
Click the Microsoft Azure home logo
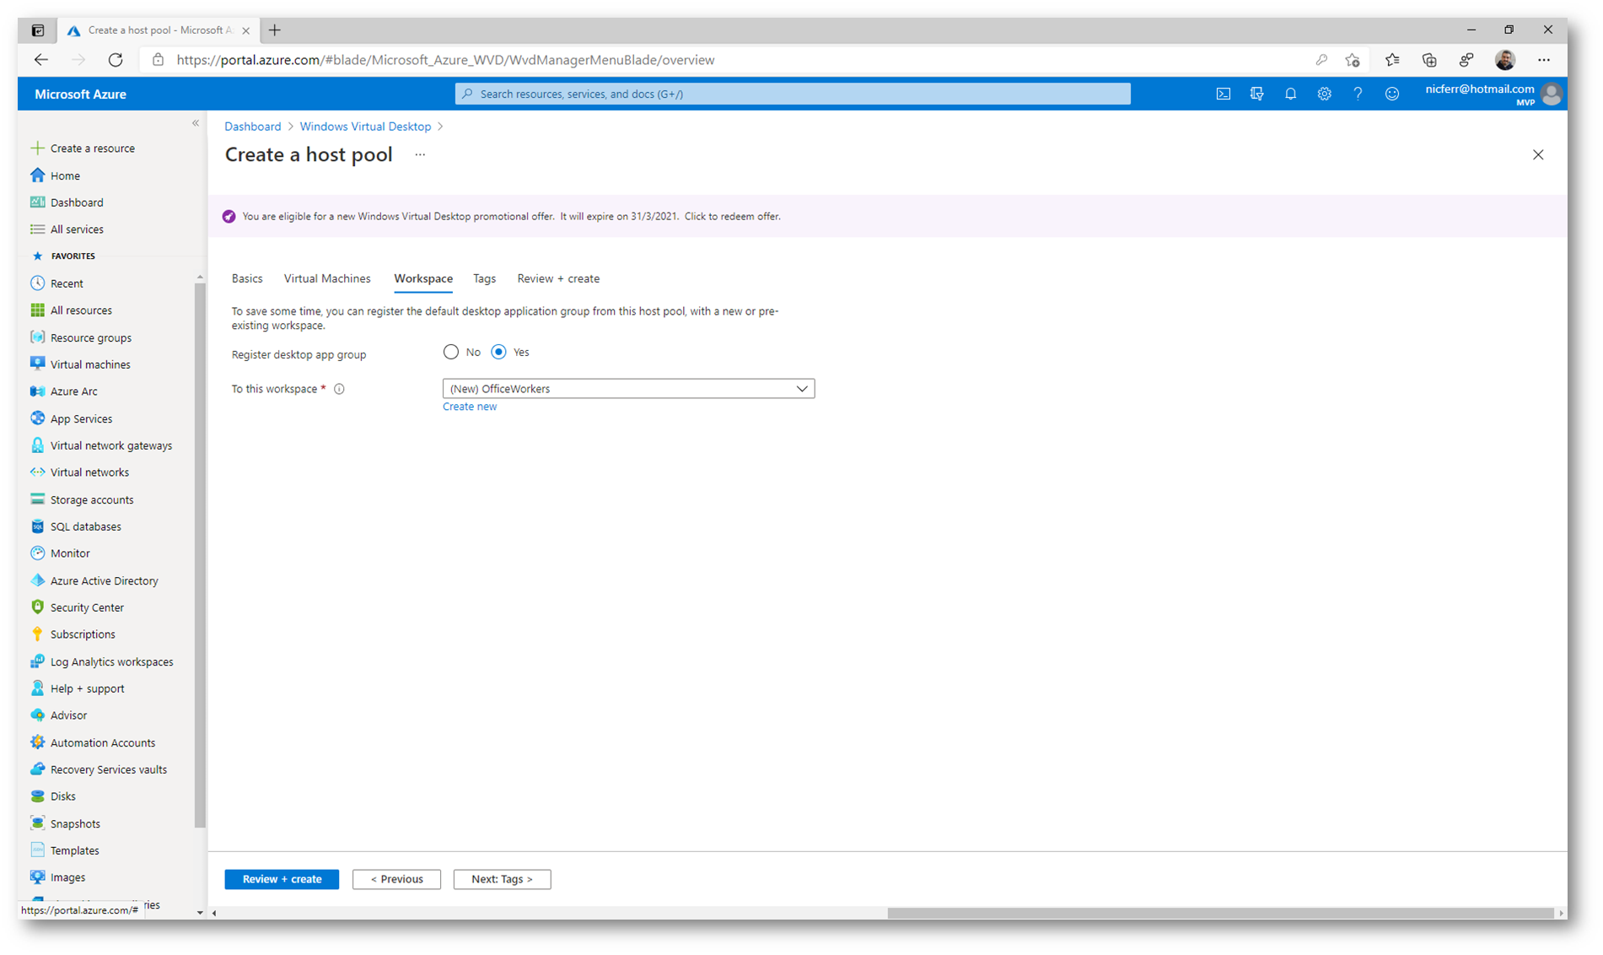pos(81,94)
